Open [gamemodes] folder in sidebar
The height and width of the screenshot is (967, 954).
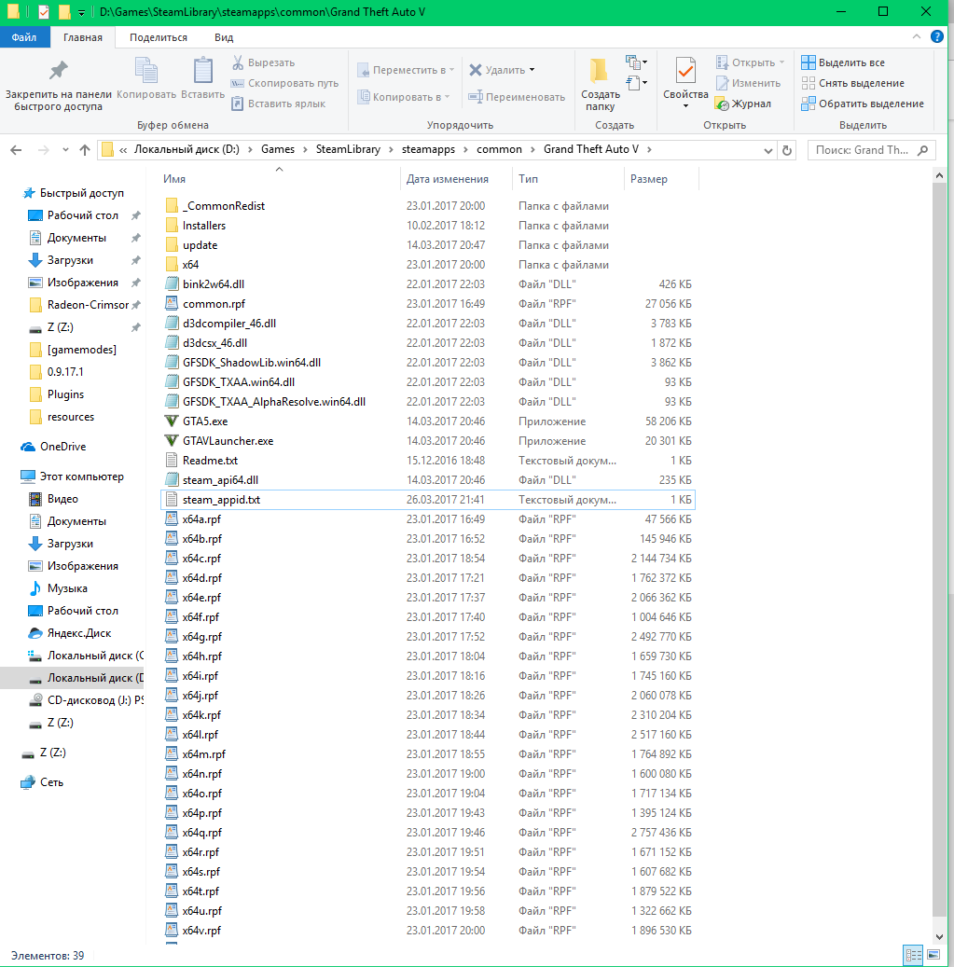click(x=73, y=350)
